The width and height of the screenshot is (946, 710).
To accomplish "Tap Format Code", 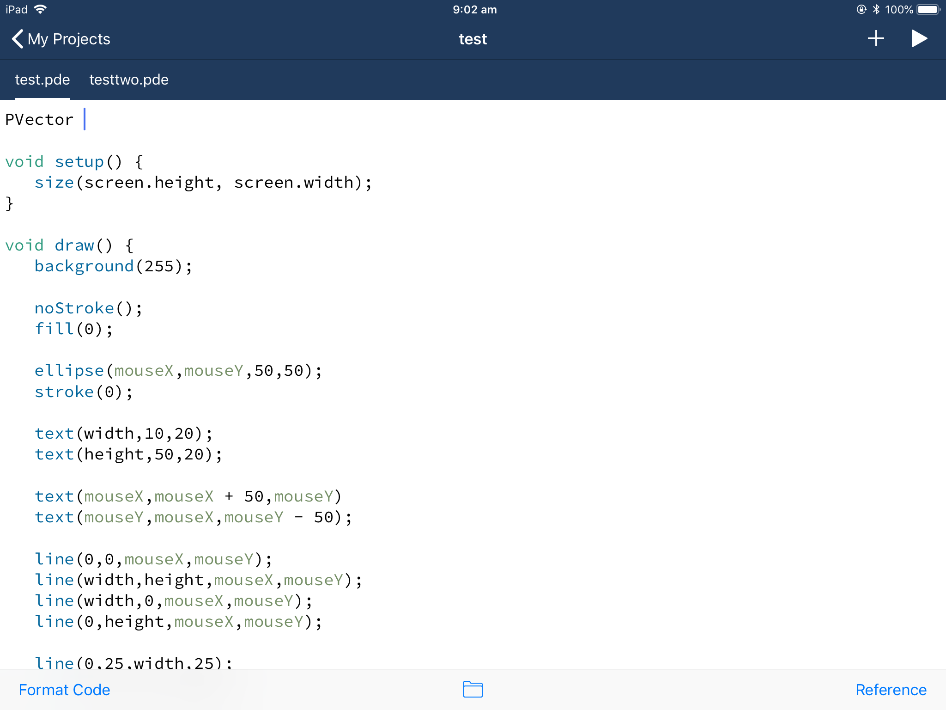I will tap(64, 689).
